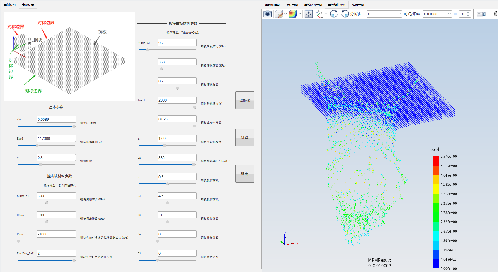The width and height of the screenshot is (498, 272).
Task: Click the rho slider handle
Action: [74, 126]
